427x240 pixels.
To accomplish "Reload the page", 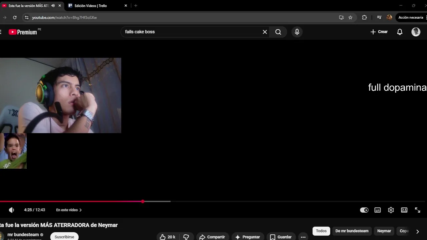I will (x=15, y=17).
